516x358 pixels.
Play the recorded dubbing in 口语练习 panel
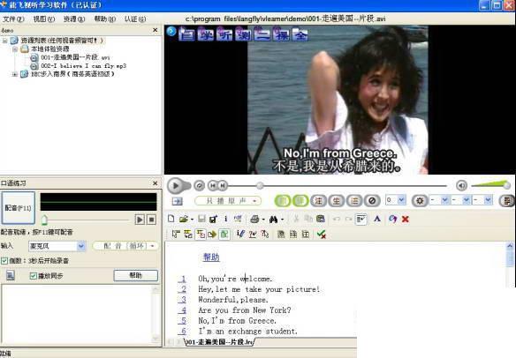[140, 220]
